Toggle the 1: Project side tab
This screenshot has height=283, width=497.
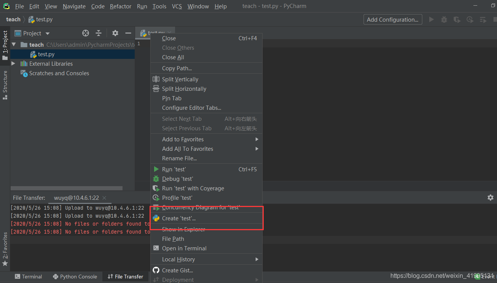[5, 45]
